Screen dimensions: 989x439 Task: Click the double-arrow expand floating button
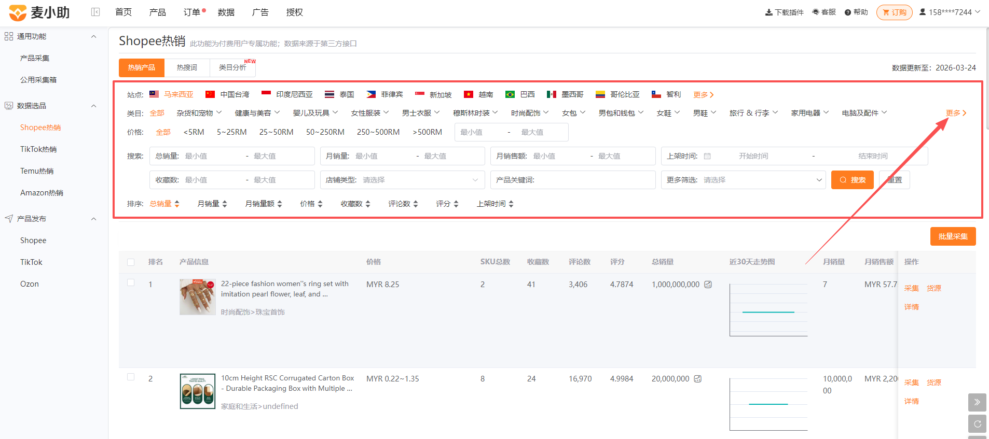pos(977,402)
